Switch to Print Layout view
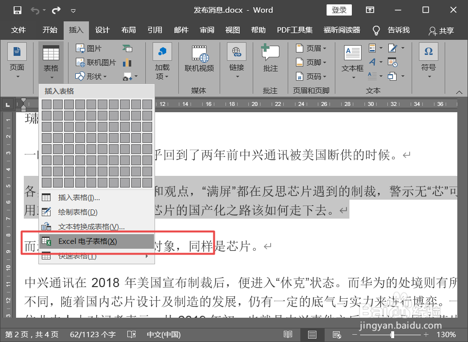 pos(312,335)
